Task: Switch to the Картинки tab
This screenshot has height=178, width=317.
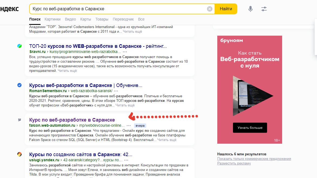Action: pos(52,19)
